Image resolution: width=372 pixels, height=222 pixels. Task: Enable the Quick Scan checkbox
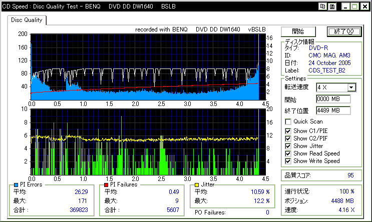pyautogui.click(x=288, y=121)
